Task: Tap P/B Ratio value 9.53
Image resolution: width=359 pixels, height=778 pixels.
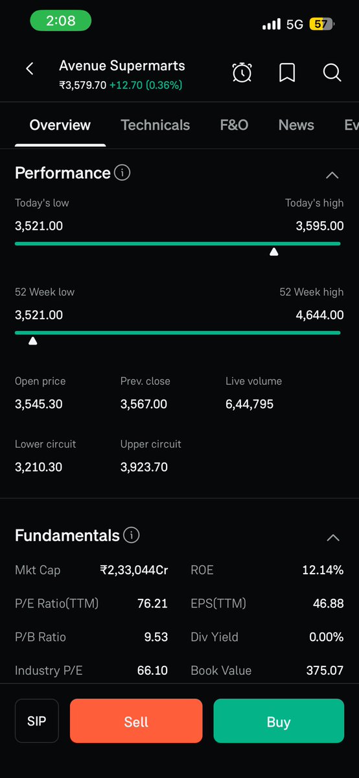Action: click(x=156, y=637)
